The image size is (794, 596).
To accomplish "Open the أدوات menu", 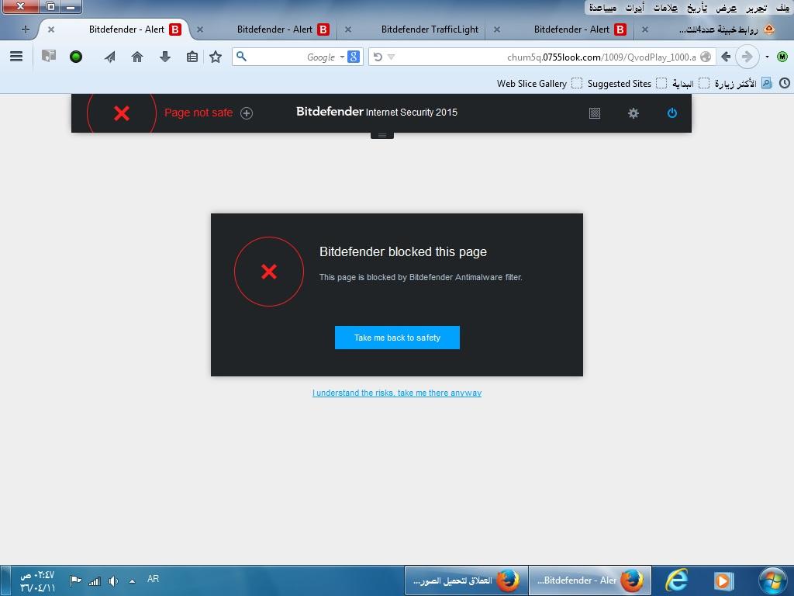I will 634,8.
